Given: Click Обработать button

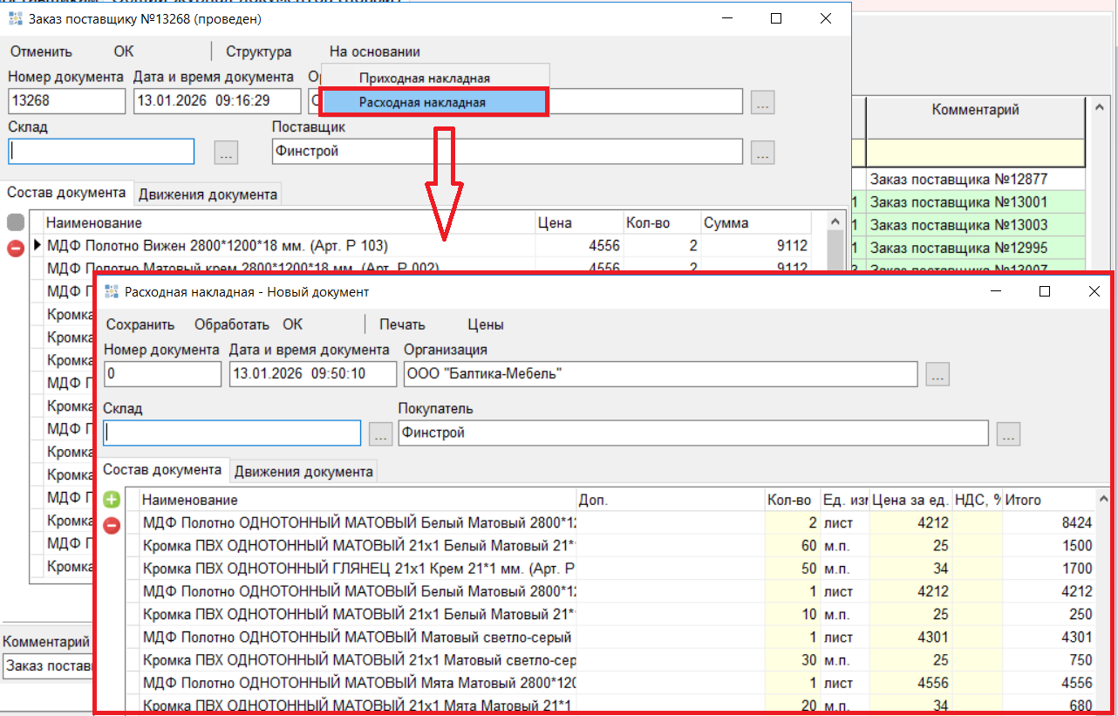Looking at the screenshot, I should click(x=231, y=324).
